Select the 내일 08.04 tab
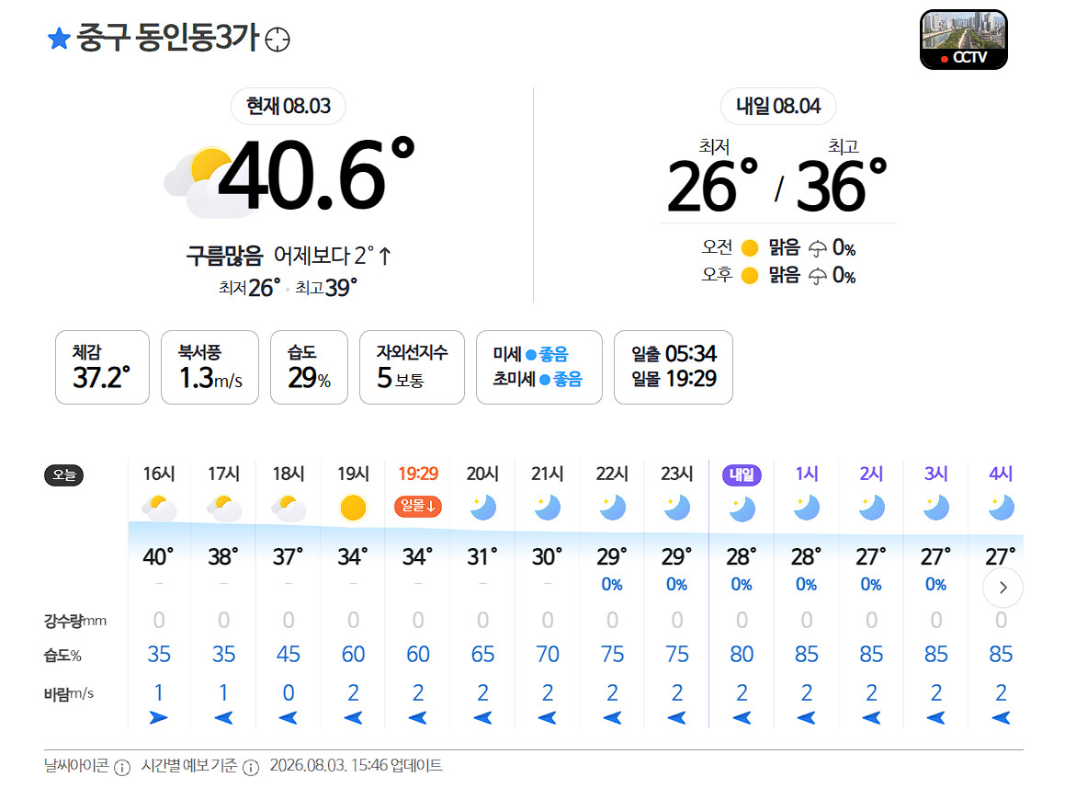The height and width of the screenshot is (800, 1076). (x=778, y=106)
